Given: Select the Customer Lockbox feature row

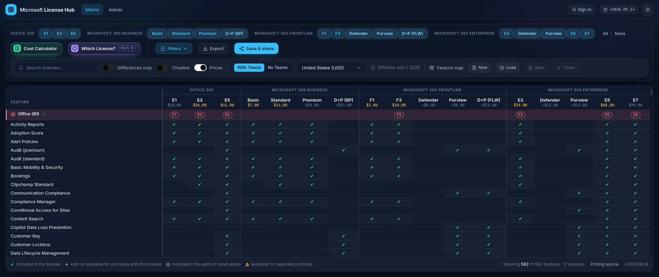Looking at the screenshot, I should point(328,244).
